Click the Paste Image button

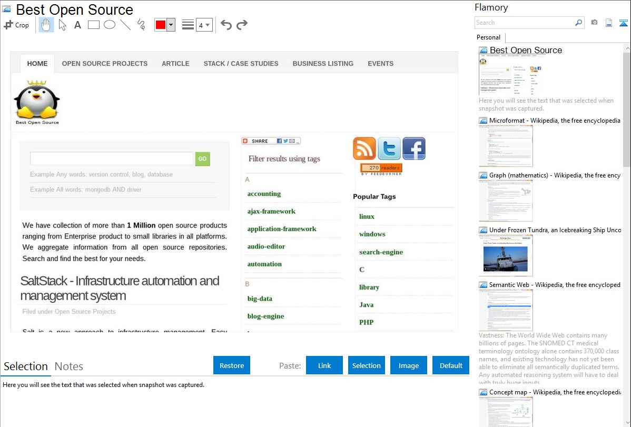[408, 365]
